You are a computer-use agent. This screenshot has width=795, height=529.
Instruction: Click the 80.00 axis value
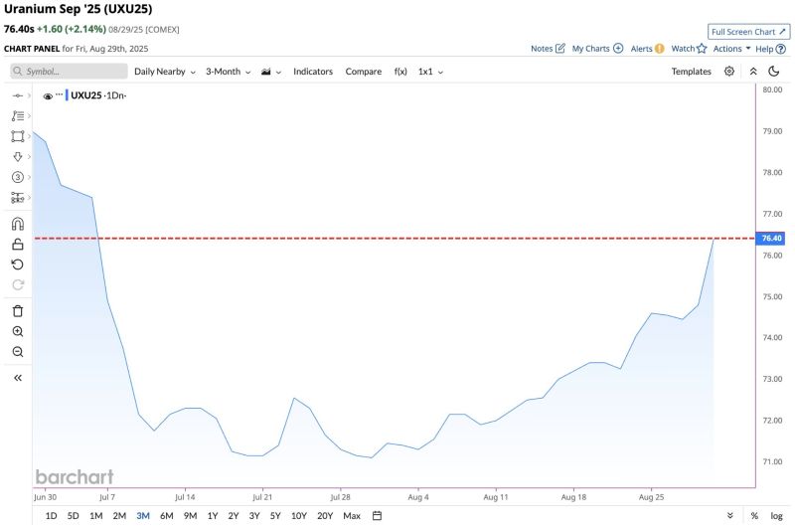click(772, 89)
